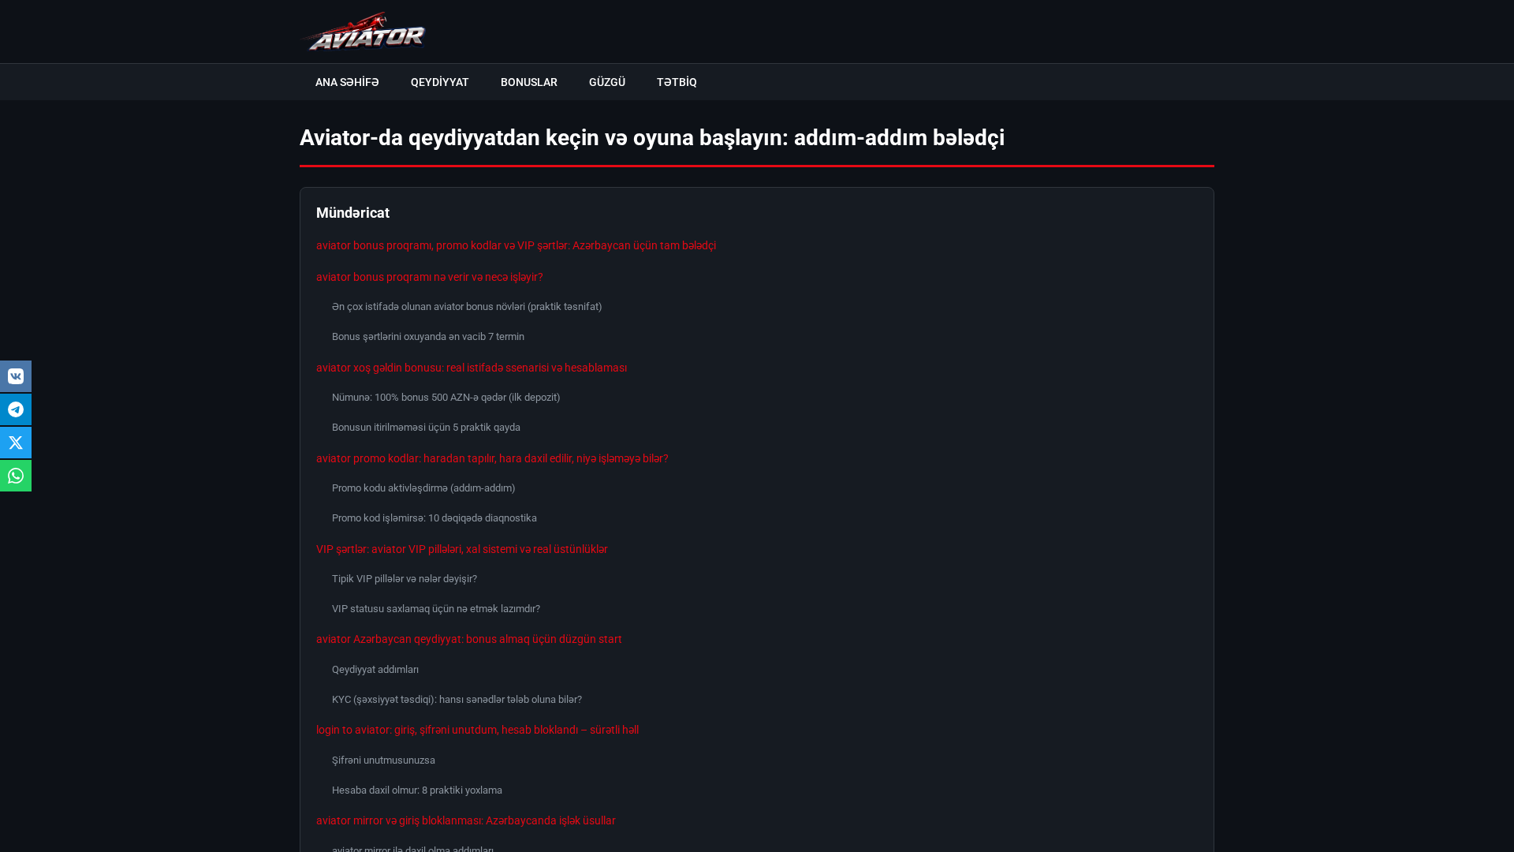Screen dimensions: 1514x852
Task: Go to 'aviator mirror və giriş bloklanması' section
Action: tap(466, 820)
